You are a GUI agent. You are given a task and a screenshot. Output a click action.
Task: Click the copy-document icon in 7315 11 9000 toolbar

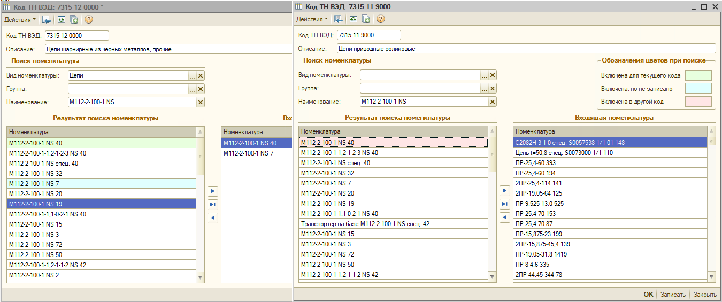click(366, 19)
